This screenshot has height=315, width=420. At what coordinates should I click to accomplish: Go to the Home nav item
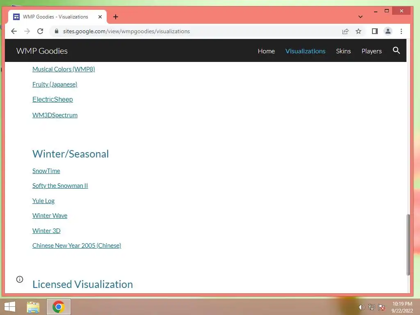tap(266, 51)
